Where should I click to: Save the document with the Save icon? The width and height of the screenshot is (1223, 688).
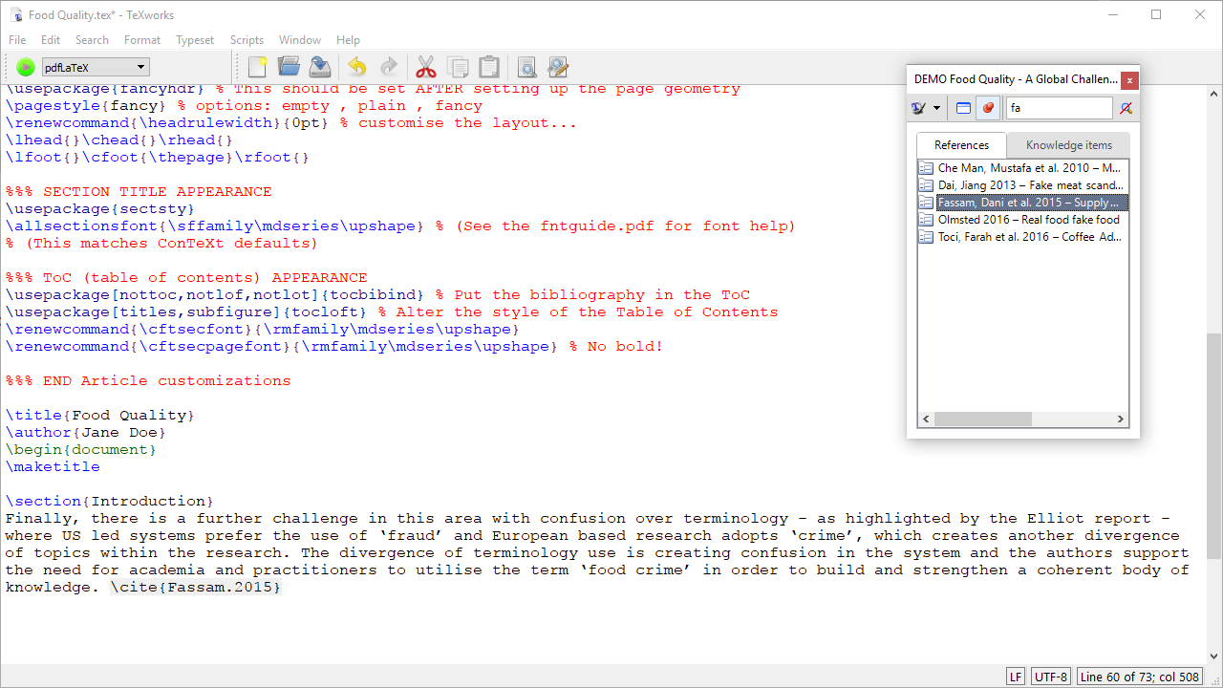(320, 67)
